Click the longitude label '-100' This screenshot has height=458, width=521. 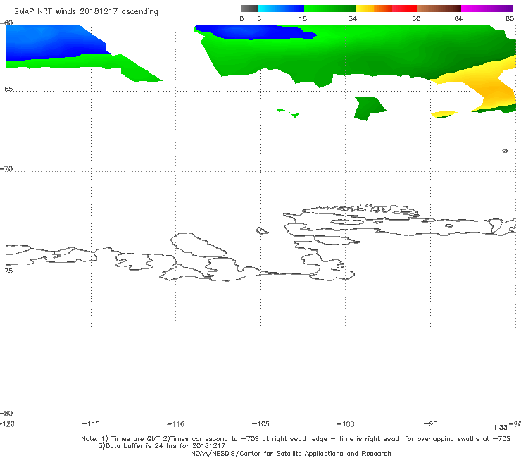point(346,423)
